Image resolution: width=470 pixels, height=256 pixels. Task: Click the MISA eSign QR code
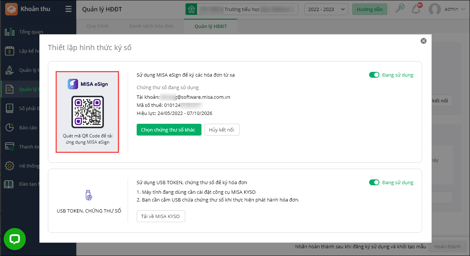coord(88,112)
